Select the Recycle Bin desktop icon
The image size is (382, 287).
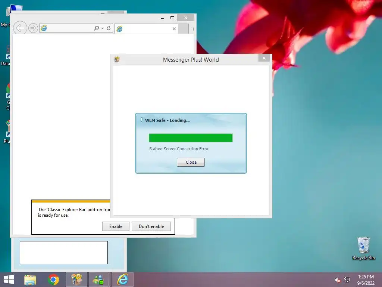[x=363, y=249]
